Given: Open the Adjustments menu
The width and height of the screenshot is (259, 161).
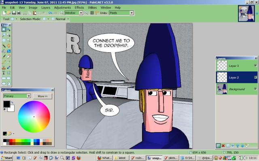Looking at the screenshot, I should [62, 7].
